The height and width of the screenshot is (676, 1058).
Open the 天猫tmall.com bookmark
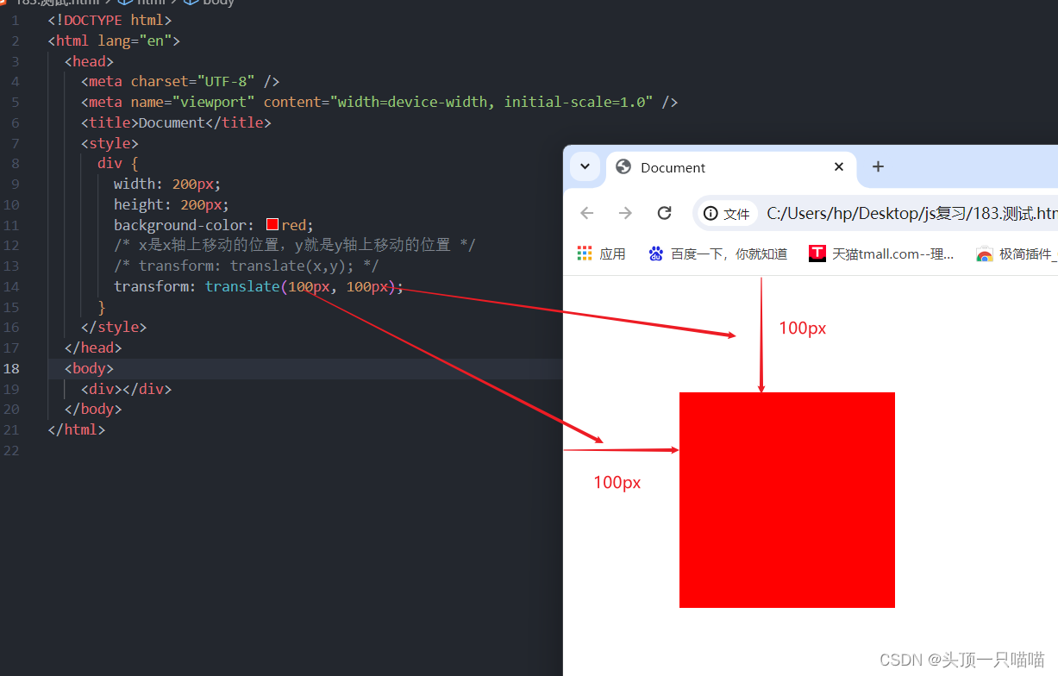click(881, 253)
